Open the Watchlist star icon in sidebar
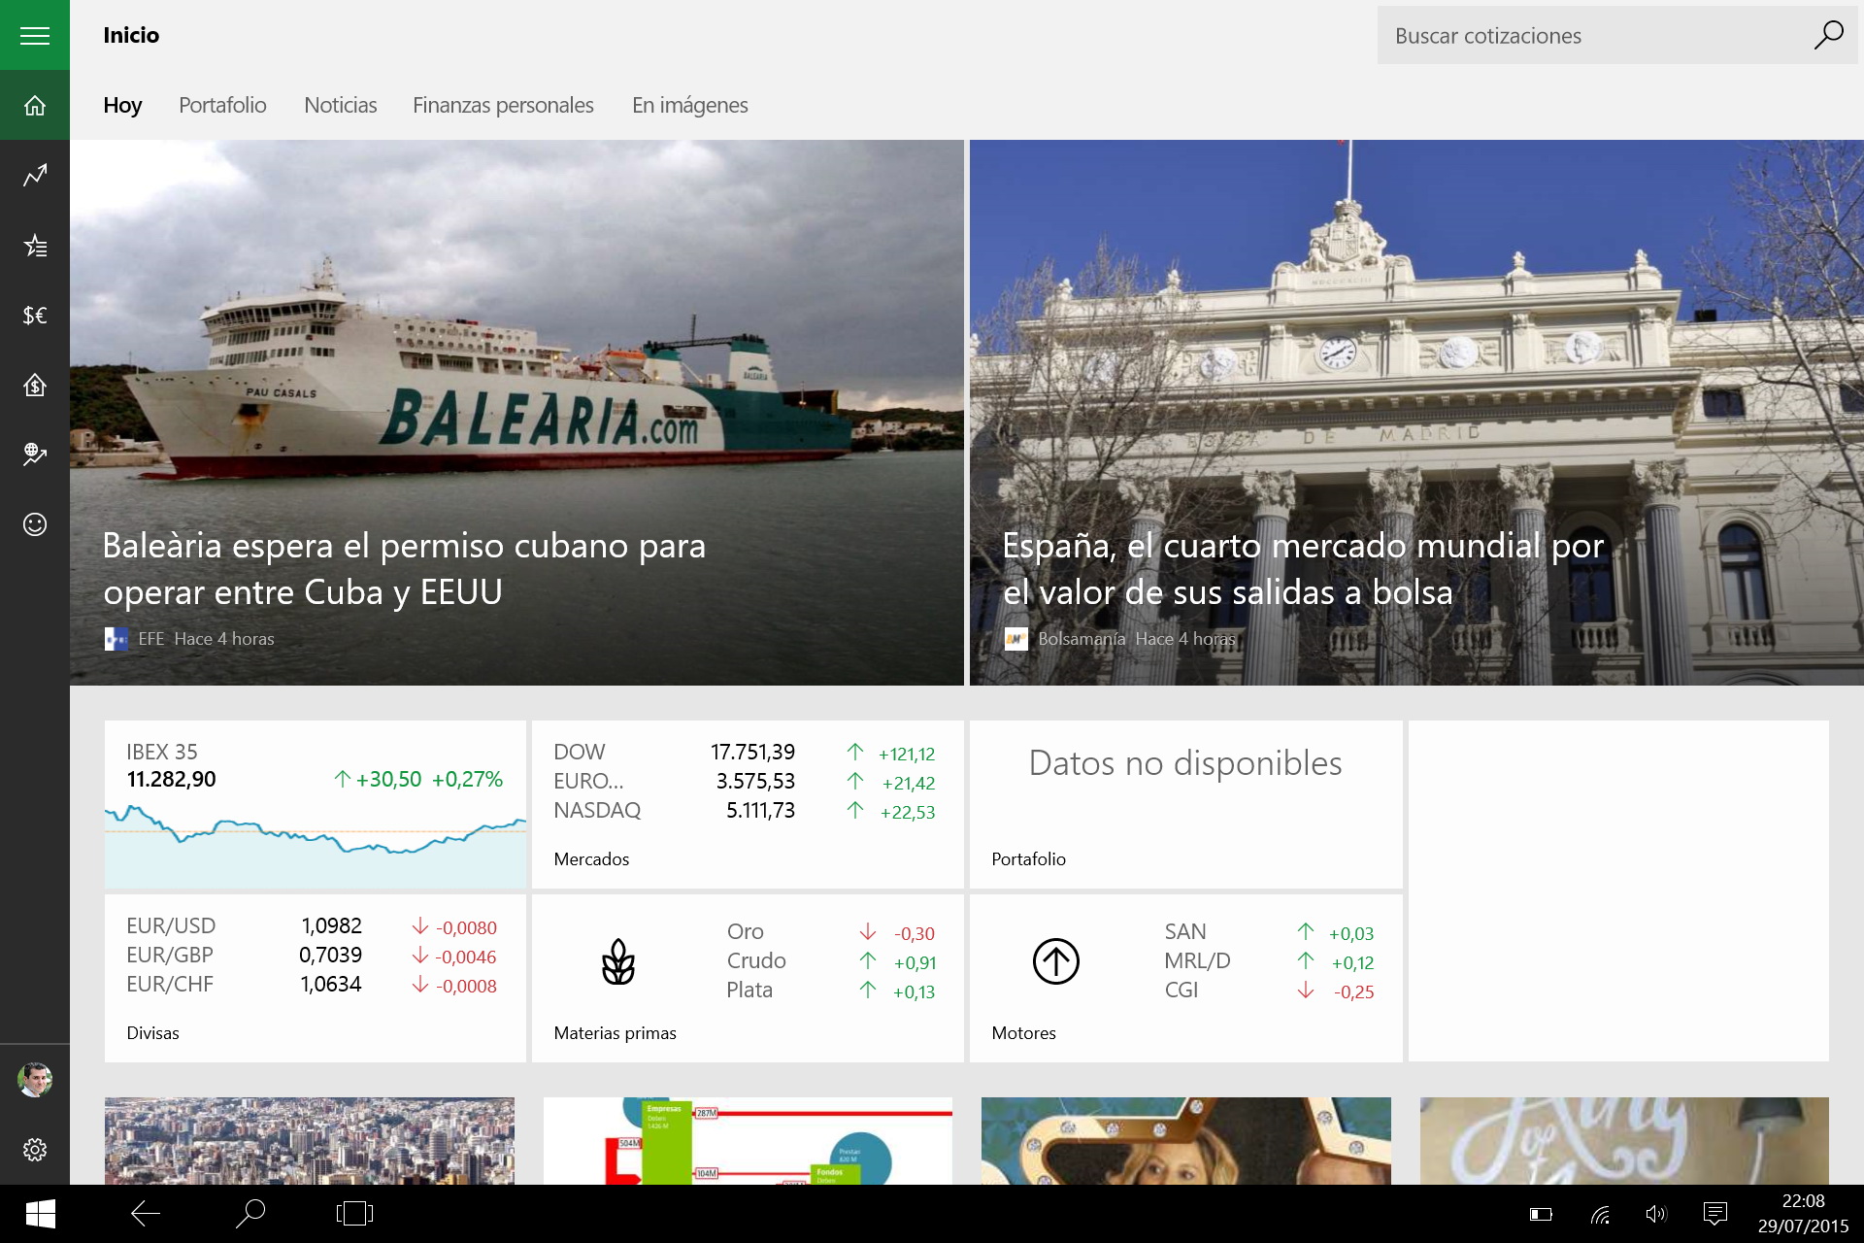 (35, 246)
